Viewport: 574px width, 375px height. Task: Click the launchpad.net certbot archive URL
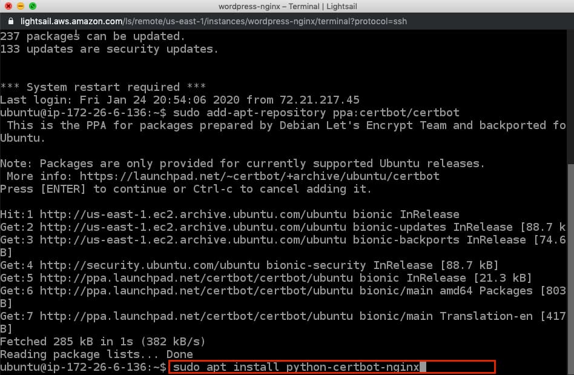pos(260,176)
